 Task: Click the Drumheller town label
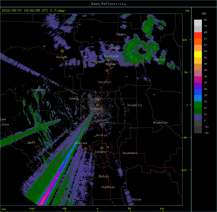161,123
